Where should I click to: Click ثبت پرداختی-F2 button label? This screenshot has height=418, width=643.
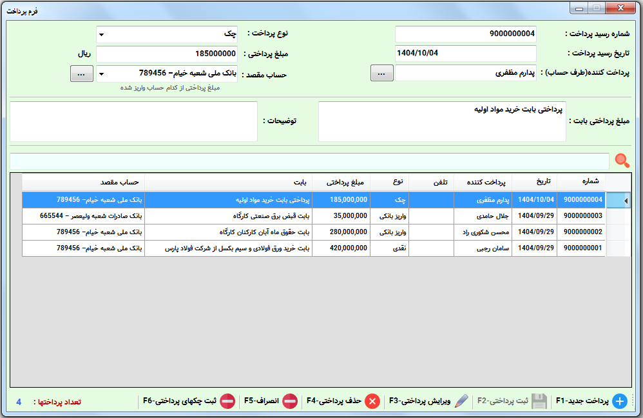tap(503, 401)
